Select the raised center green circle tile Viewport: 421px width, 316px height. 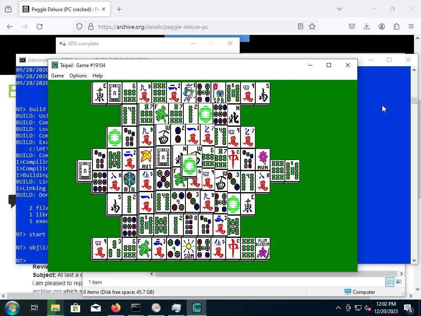coord(189,166)
